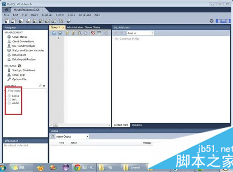Open Windows Start button

point(3,168)
